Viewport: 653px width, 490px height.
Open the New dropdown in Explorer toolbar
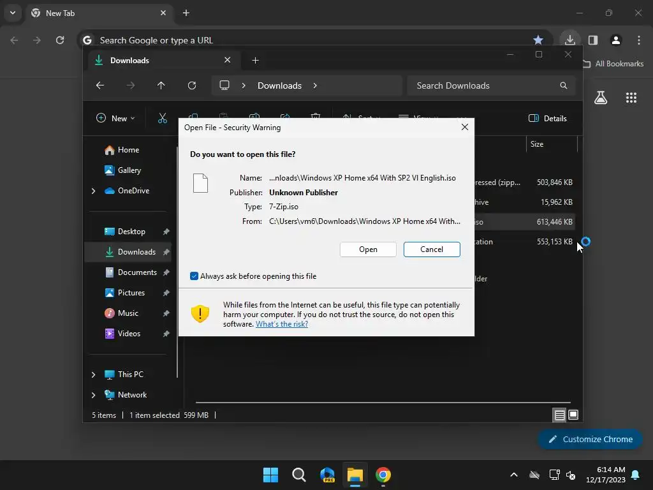[x=115, y=118]
